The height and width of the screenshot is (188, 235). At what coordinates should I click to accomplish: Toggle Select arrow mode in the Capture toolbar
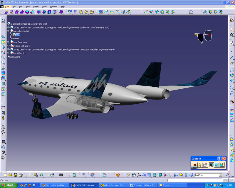(200, 165)
